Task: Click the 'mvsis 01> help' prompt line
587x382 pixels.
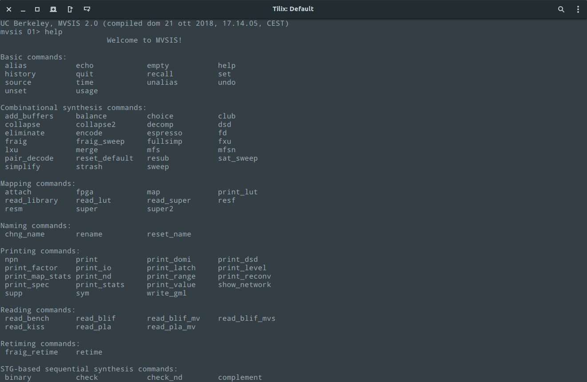Action: 32,32
